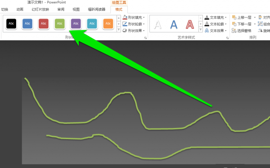Open the 形状效果 dropdown arrow
The image size is (270, 168).
(x=144, y=31)
